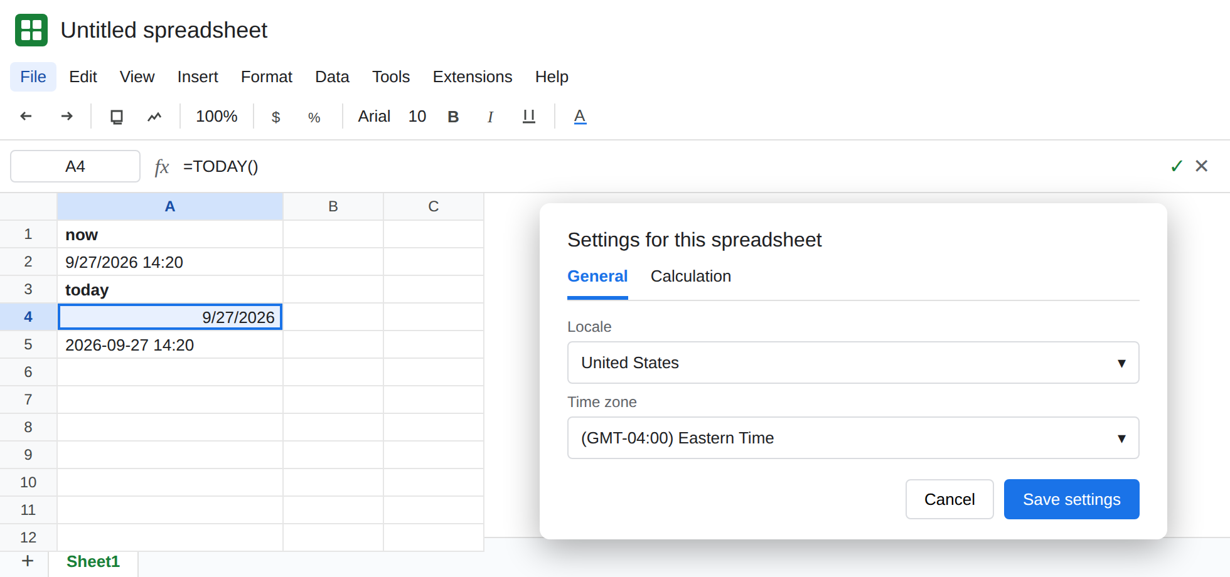Rename the 'Untitled spreadsheet' title
Screen dimensions: 1230x577
164,30
